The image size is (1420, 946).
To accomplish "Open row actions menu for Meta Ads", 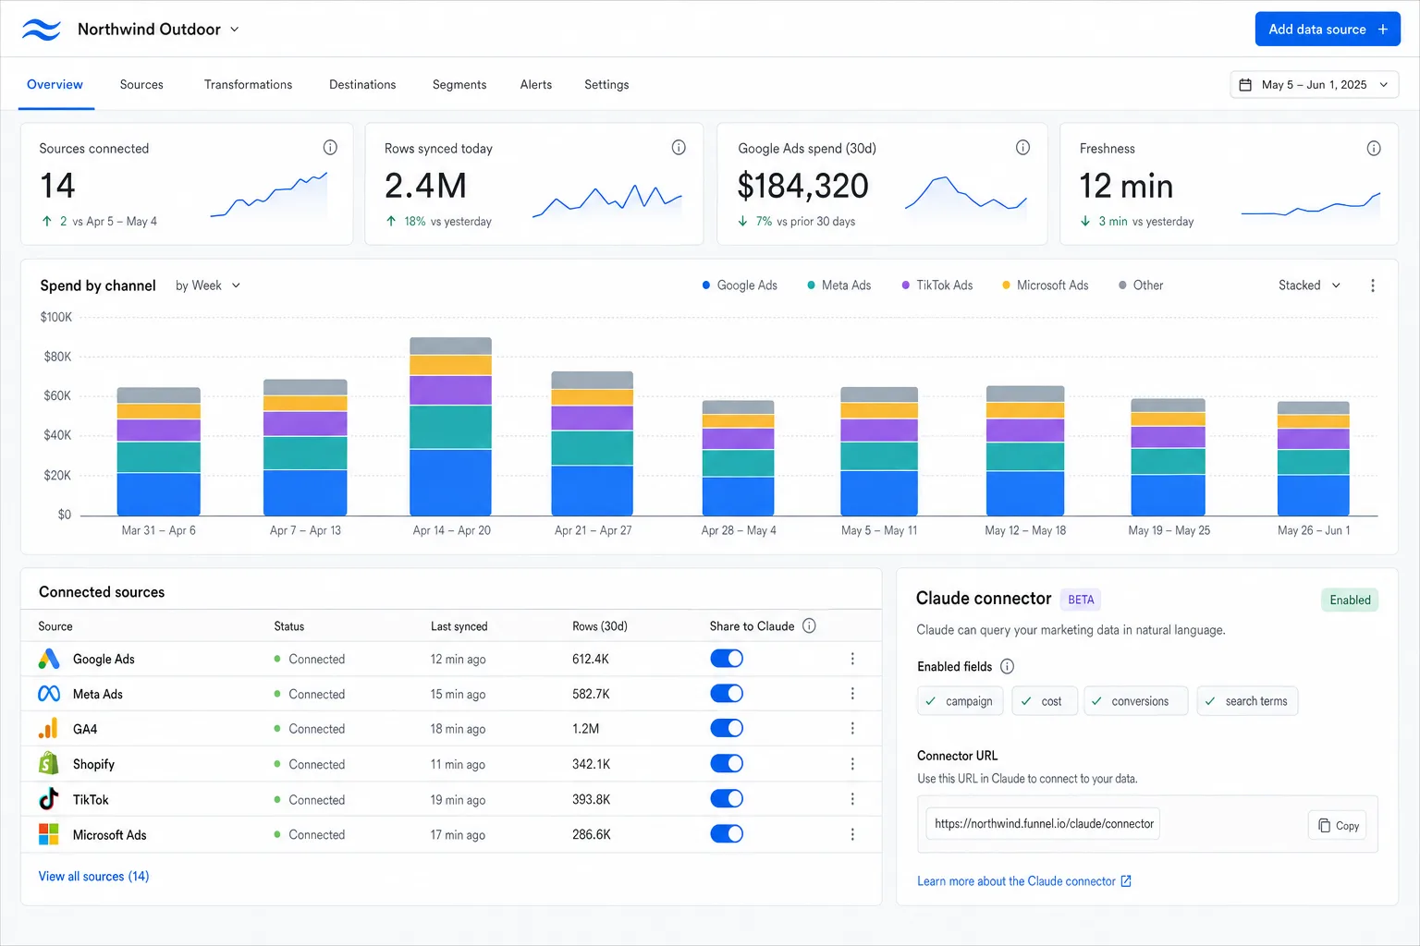I will tap(852, 694).
